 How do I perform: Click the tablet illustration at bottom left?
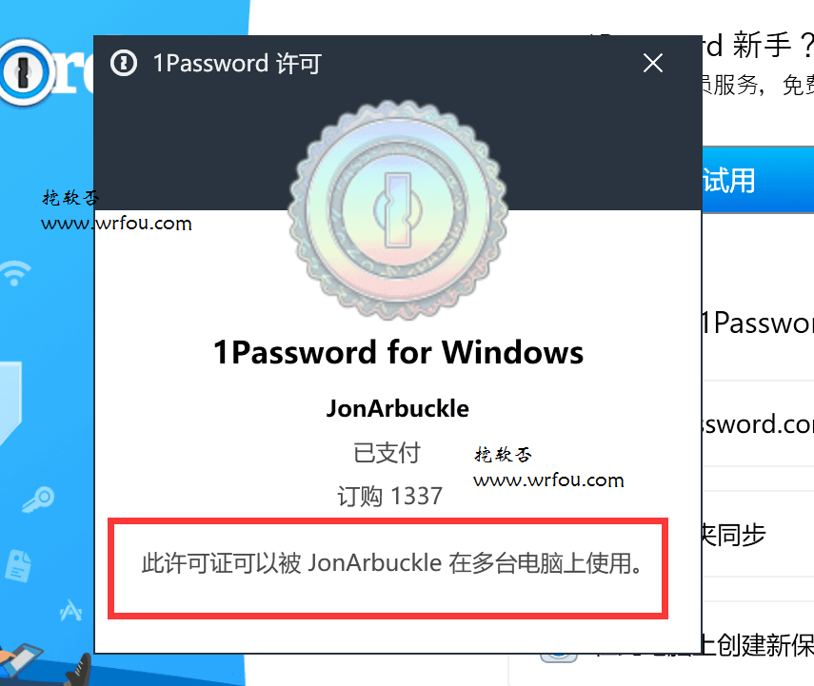pyautogui.click(x=21, y=660)
